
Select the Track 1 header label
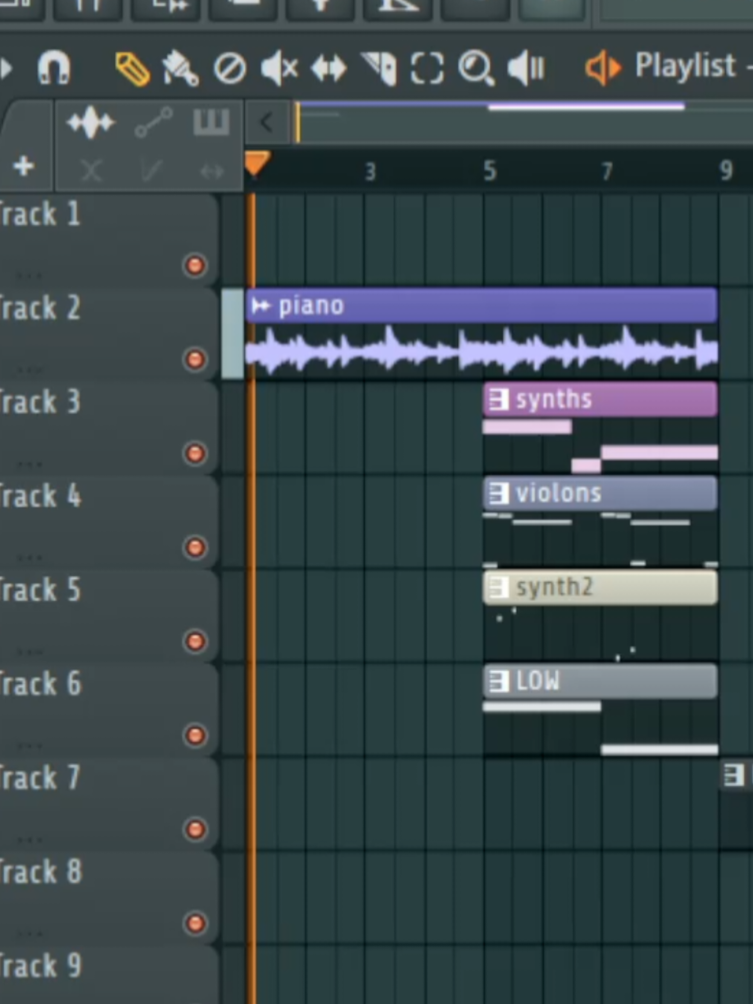click(x=40, y=214)
